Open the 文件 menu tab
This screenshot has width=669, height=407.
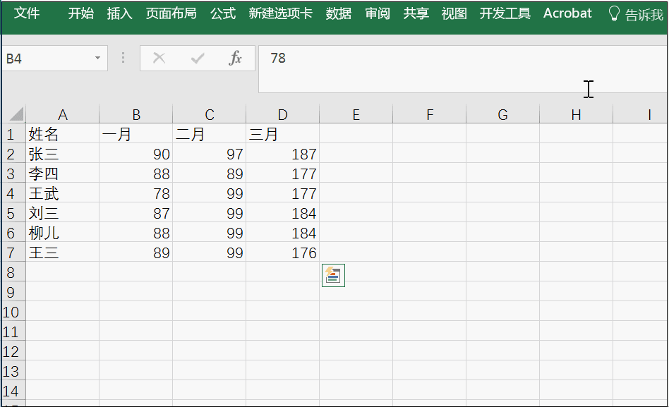click(x=26, y=13)
